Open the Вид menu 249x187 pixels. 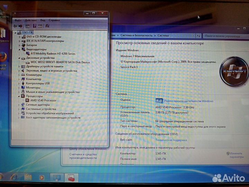[43, 20]
